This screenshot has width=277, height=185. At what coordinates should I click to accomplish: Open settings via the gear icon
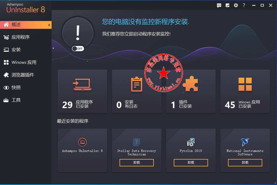tap(236, 5)
